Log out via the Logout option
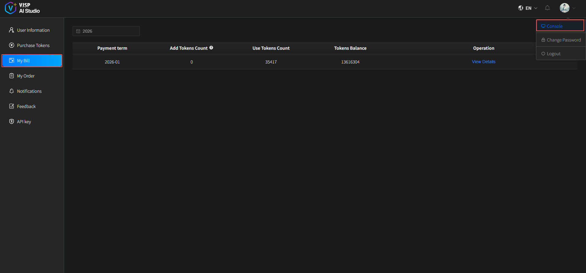Screen dimensions: 586x273 (553, 54)
